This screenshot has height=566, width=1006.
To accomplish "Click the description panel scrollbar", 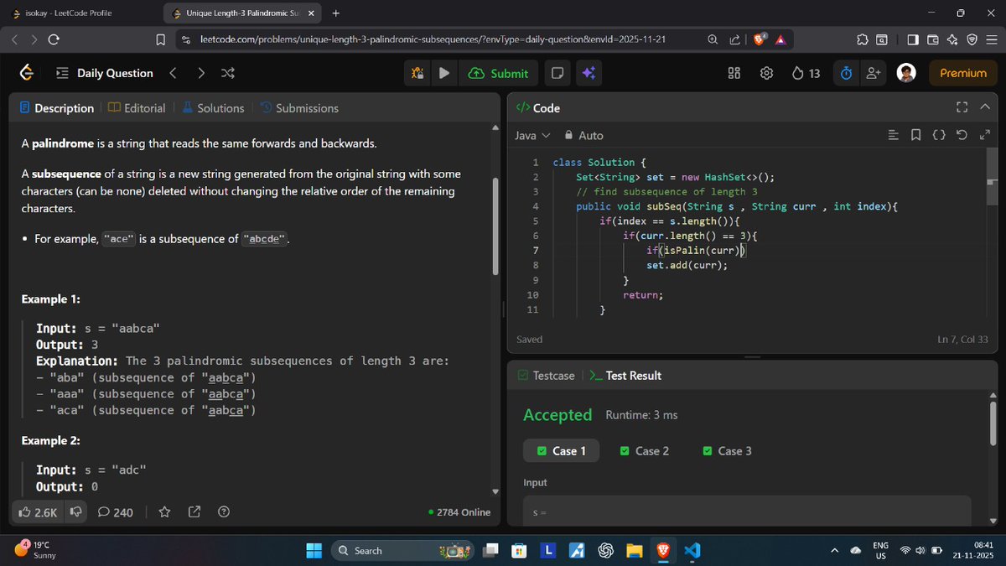I will point(495,225).
